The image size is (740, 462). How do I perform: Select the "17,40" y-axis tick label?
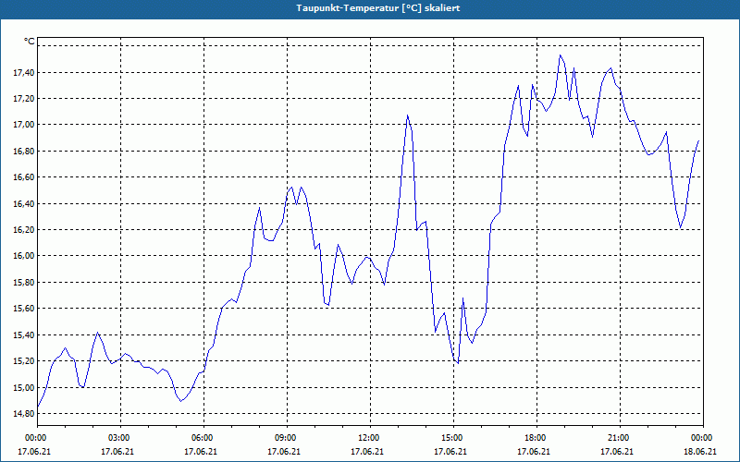(x=26, y=72)
